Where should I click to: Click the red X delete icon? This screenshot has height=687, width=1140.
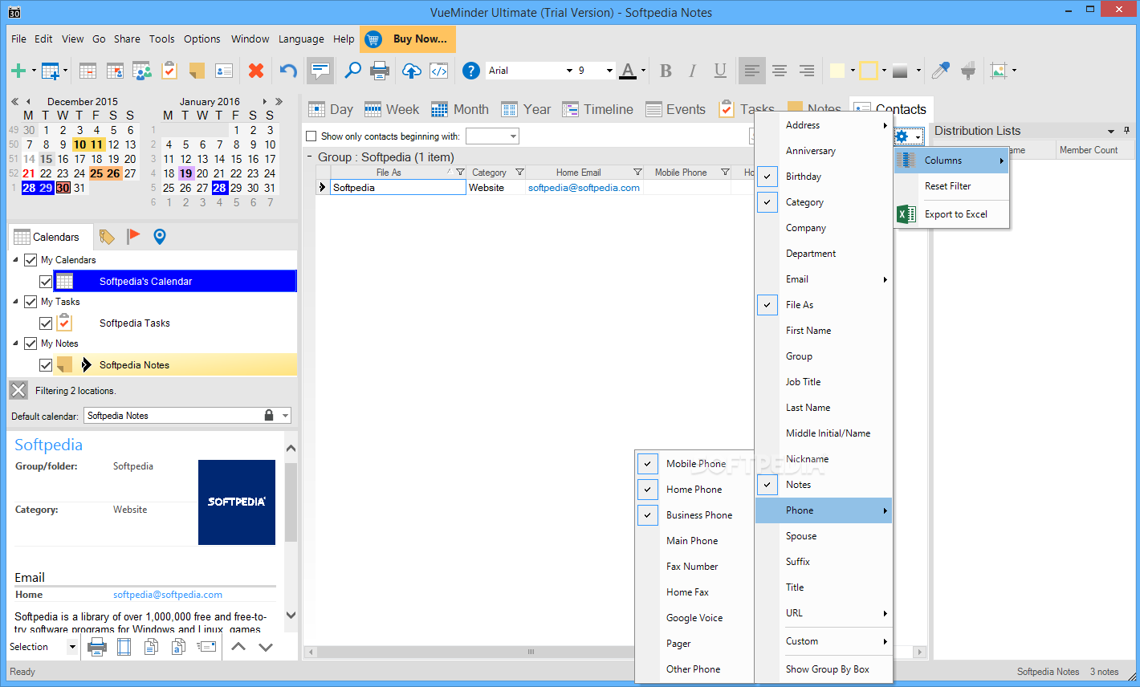[256, 71]
